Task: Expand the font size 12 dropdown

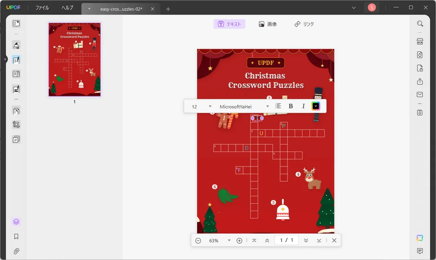Action: click(x=210, y=106)
